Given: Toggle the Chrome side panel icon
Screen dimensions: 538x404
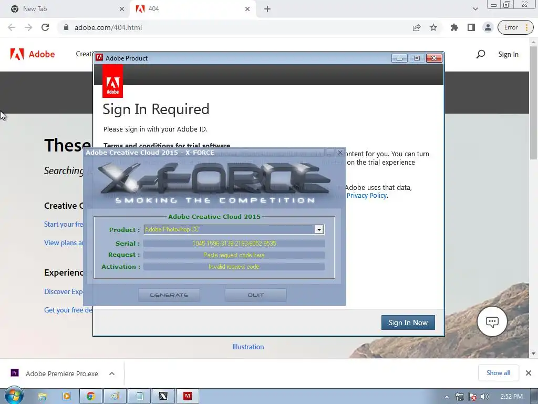Looking at the screenshot, I should click(471, 27).
